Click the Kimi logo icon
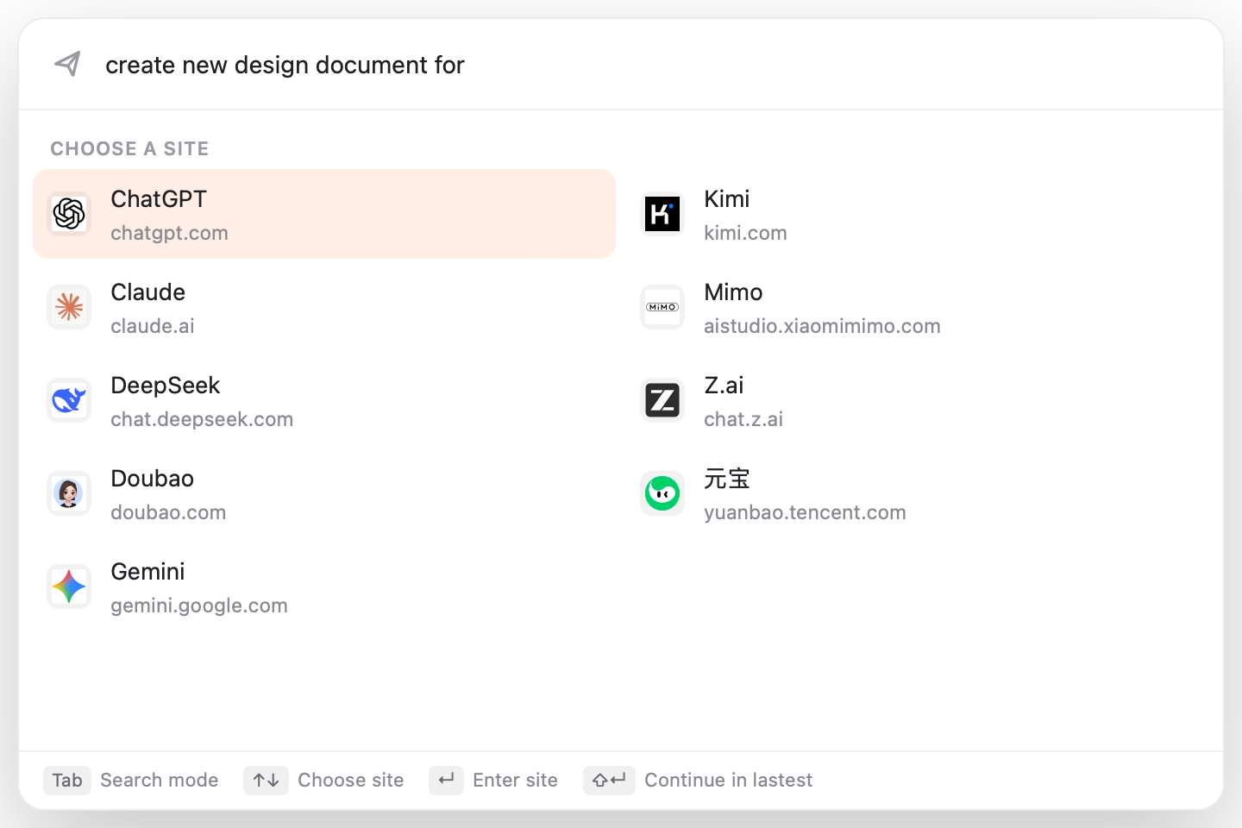The height and width of the screenshot is (828, 1242). (662, 214)
